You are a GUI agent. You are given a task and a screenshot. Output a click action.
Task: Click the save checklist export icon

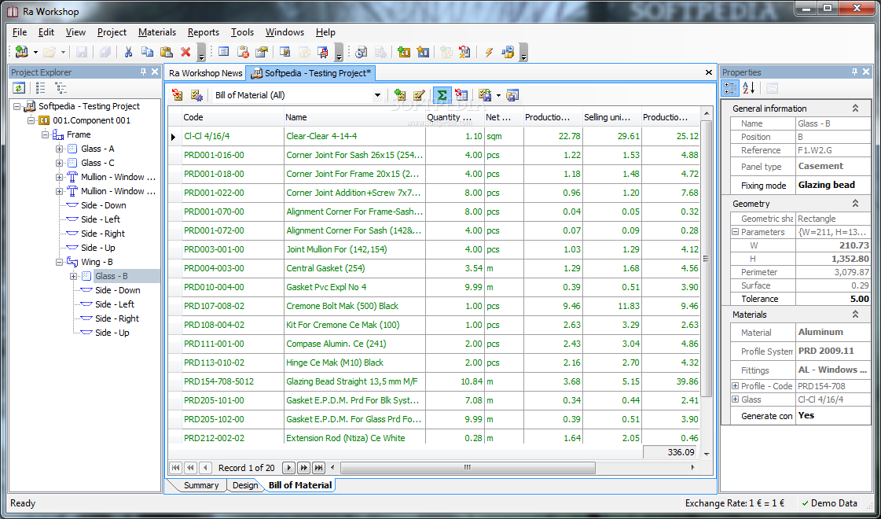tap(484, 95)
